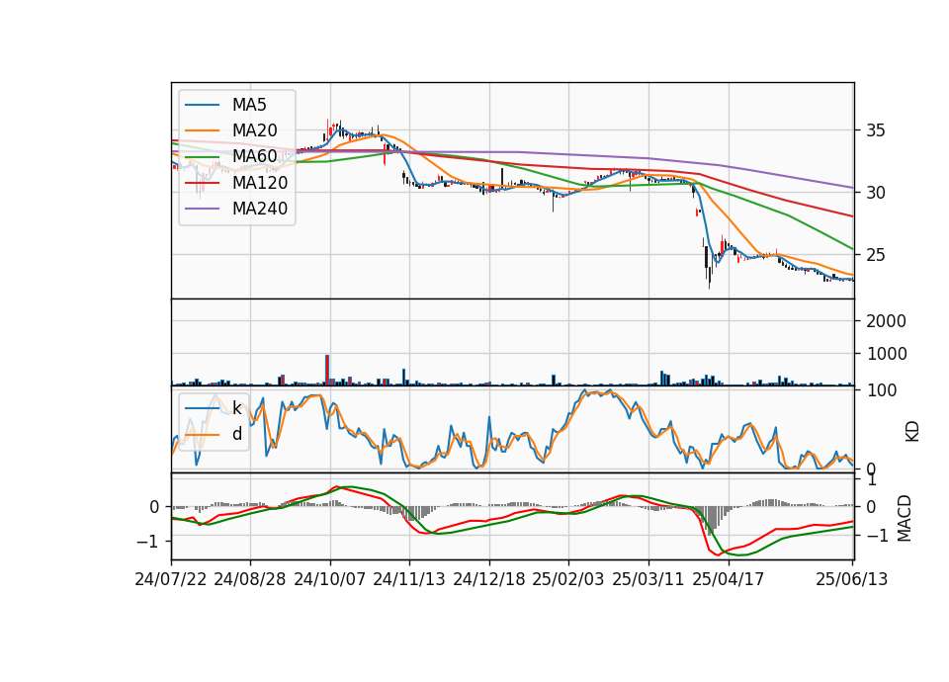Click the MA60 legend label
This screenshot has width=949, height=682.
[x=254, y=156]
